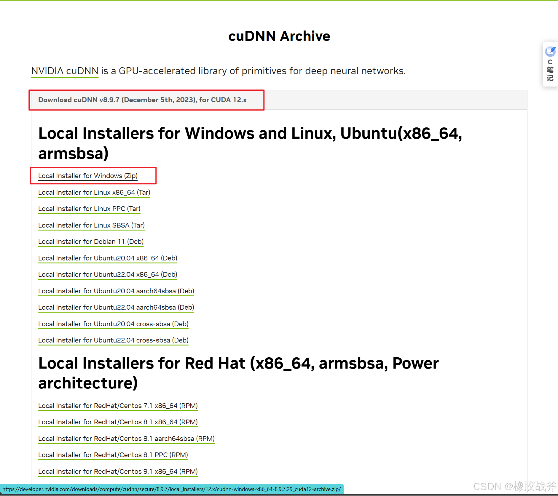Image resolution: width=558 pixels, height=496 pixels.
Task: Download Local Installer for Linux SBSA (Tar)
Action: (91, 225)
